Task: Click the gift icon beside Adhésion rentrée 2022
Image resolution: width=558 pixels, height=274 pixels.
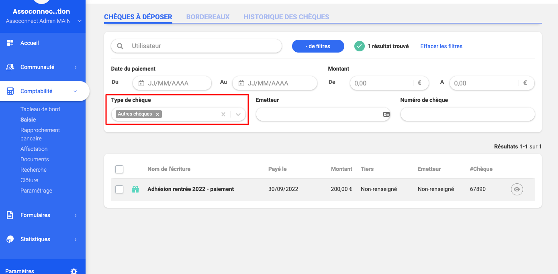Action: click(135, 189)
